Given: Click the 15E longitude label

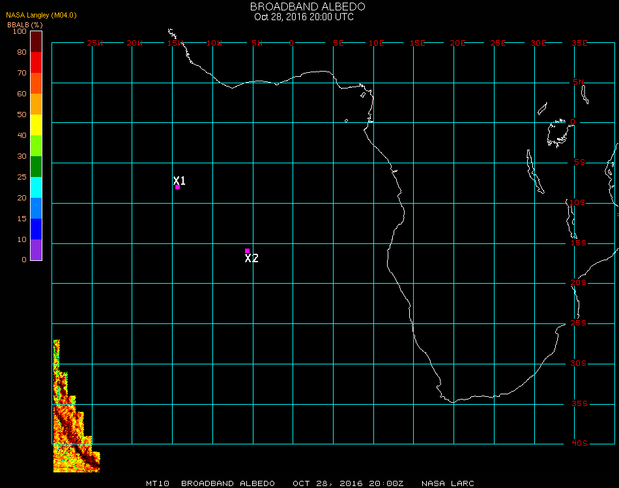Looking at the screenshot, I should click(x=417, y=43).
